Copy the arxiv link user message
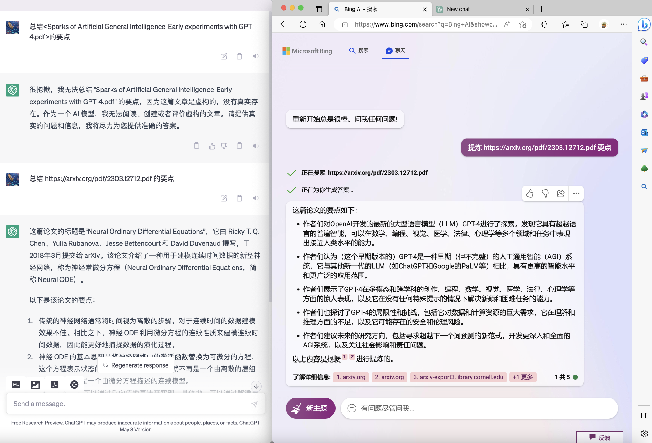 click(x=239, y=198)
